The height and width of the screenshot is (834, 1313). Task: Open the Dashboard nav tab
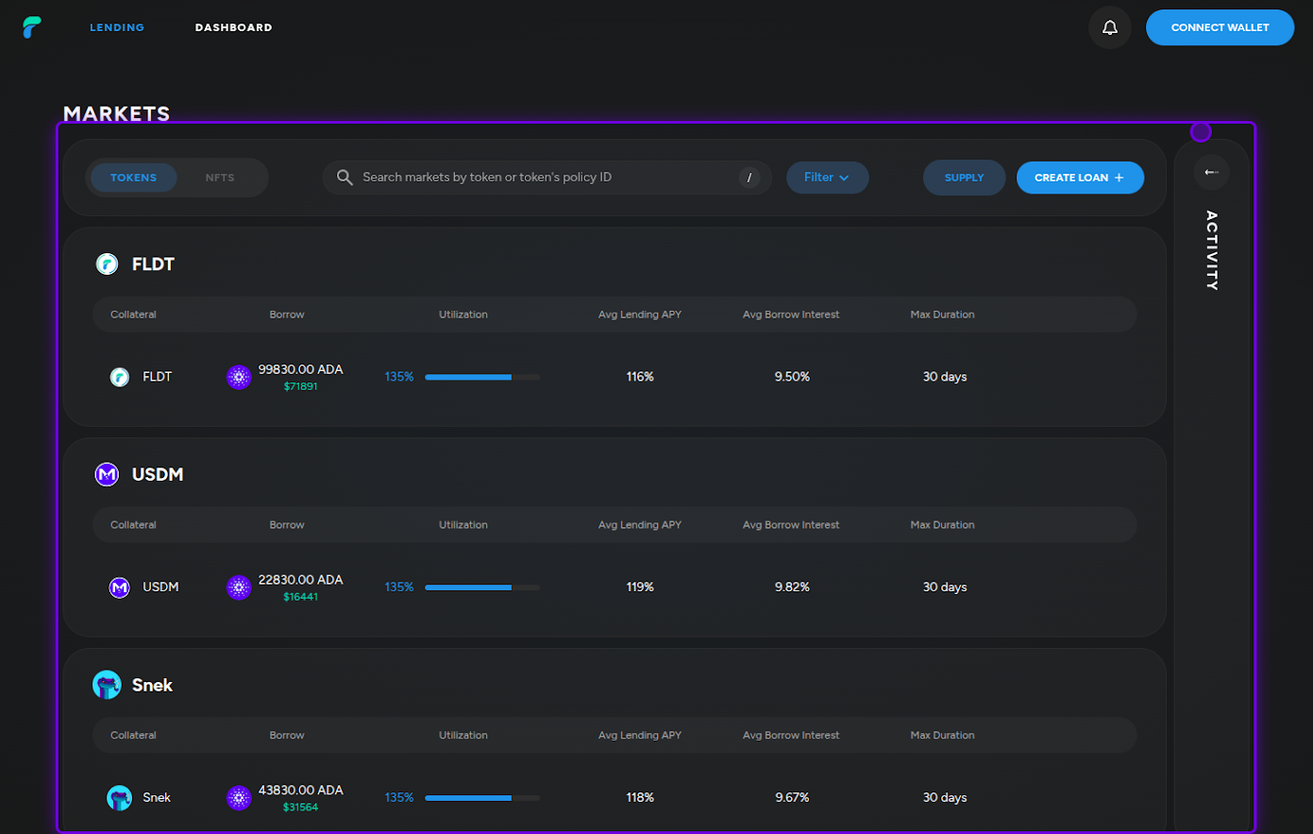click(x=234, y=27)
